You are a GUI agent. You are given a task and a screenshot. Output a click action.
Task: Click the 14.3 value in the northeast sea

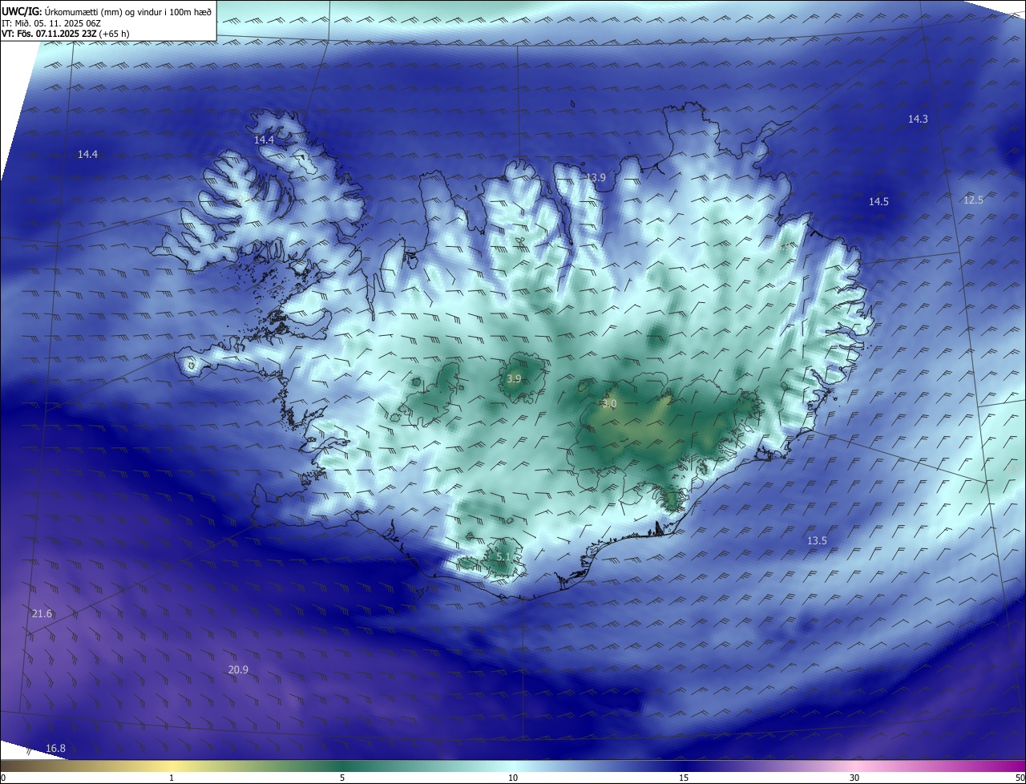pos(918,119)
